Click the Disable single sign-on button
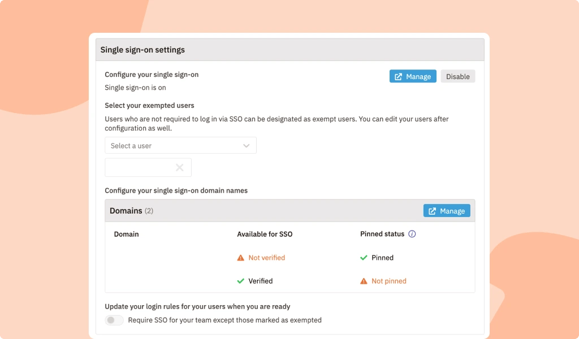 click(457, 77)
